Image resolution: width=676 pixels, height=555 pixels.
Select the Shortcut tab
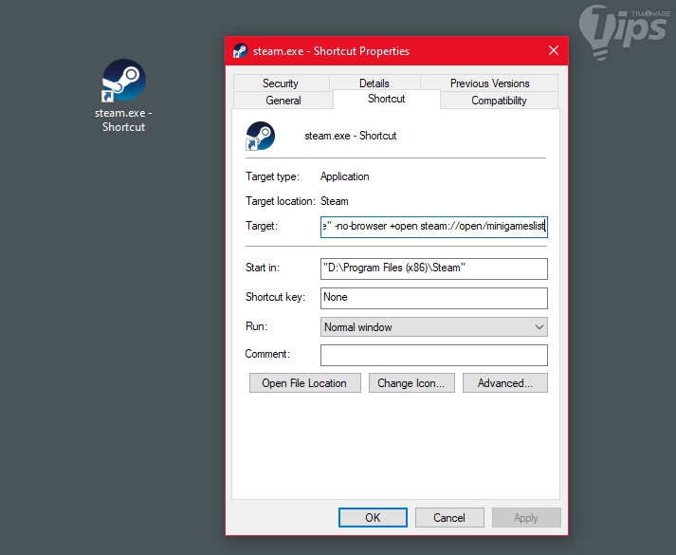386,99
